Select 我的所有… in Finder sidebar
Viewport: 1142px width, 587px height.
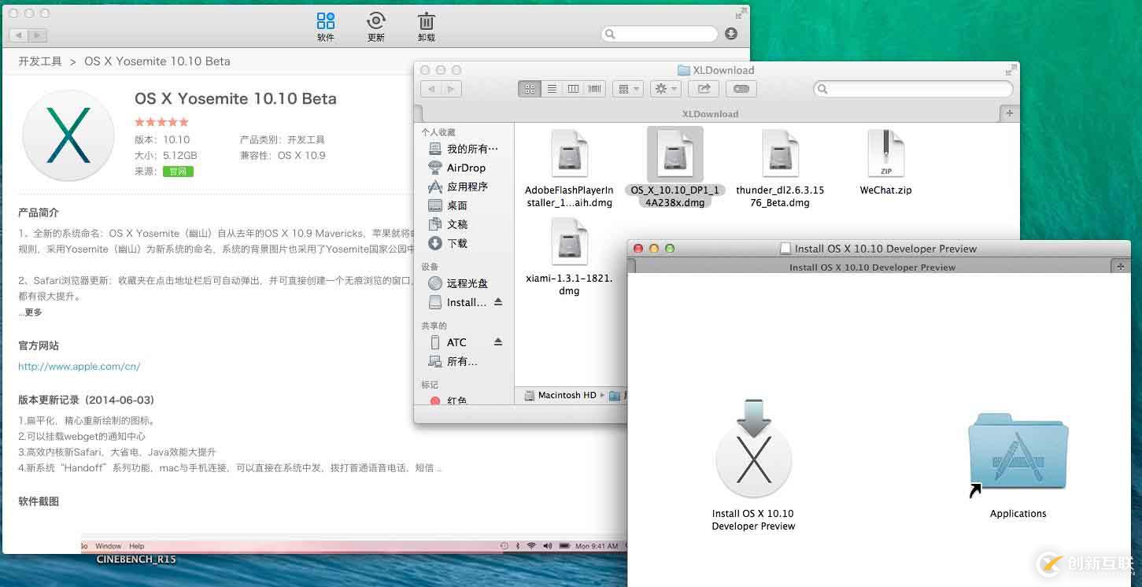tap(464, 149)
